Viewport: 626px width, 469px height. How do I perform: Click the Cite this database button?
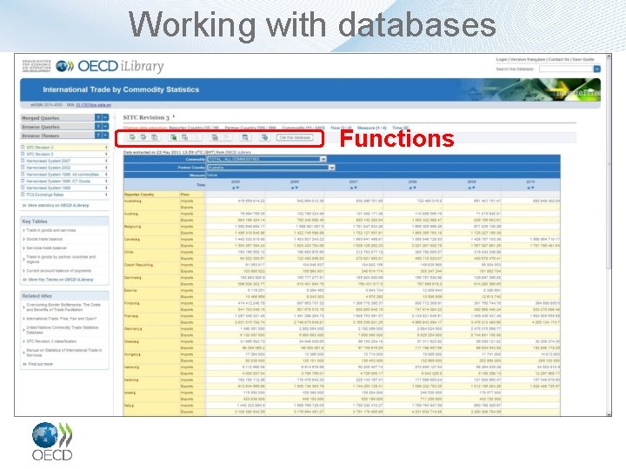pyautogui.click(x=295, y=137)
